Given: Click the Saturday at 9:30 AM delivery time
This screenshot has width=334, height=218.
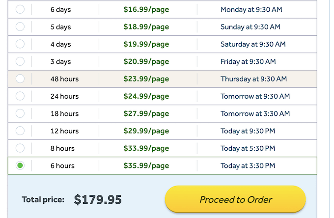Looking at the screenshot, I should (253, 44).
